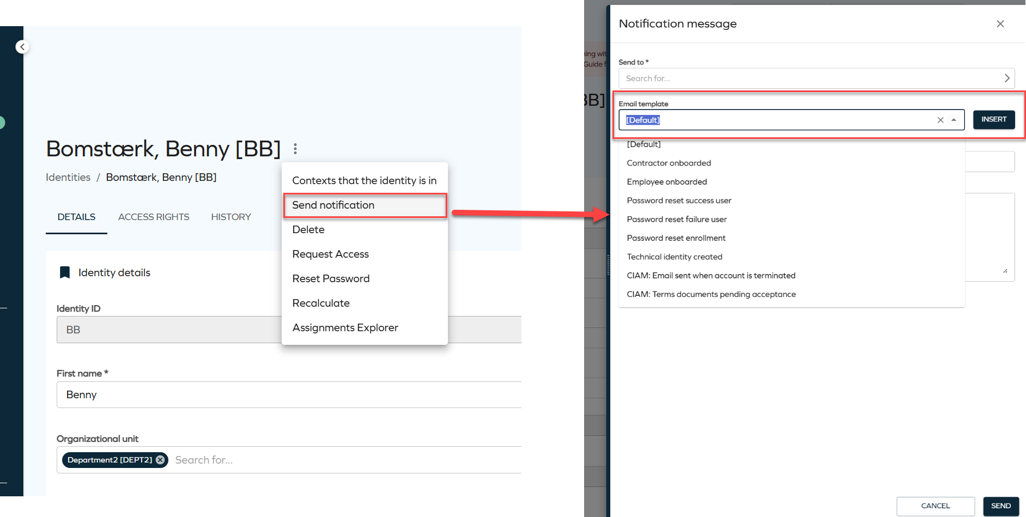Click the INSERT button
This screenshot has height=517, width=1026.
[x=994, y=119]
